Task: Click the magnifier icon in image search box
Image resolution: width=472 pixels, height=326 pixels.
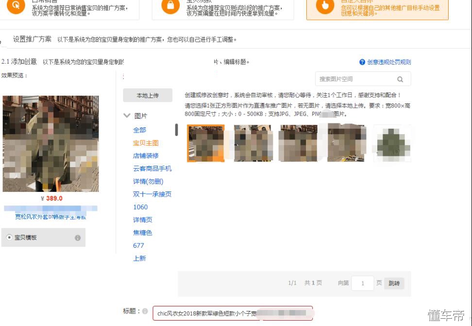Action: 400,79
